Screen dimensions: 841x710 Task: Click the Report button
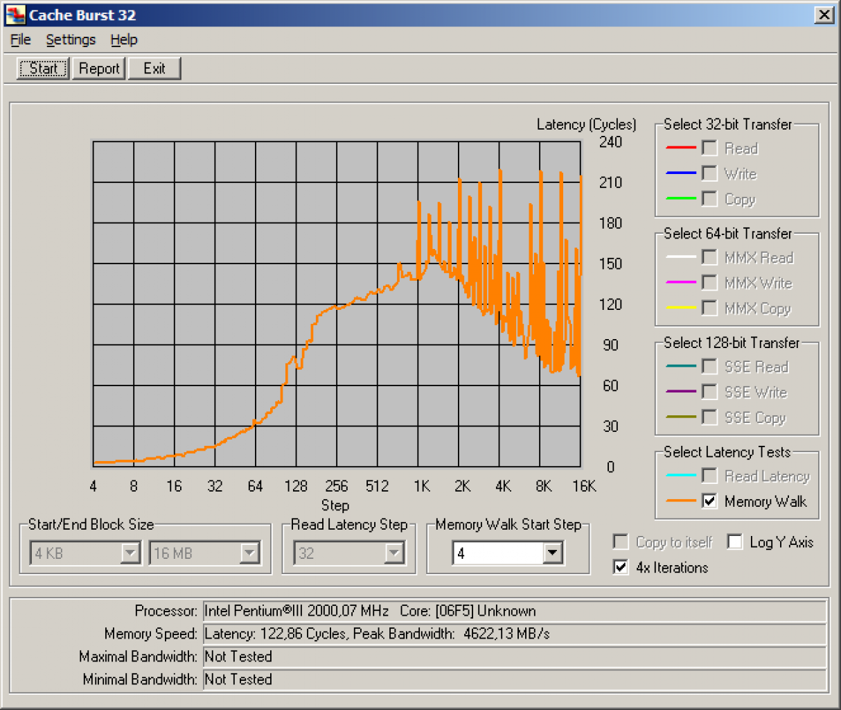[x=99, y=68]
